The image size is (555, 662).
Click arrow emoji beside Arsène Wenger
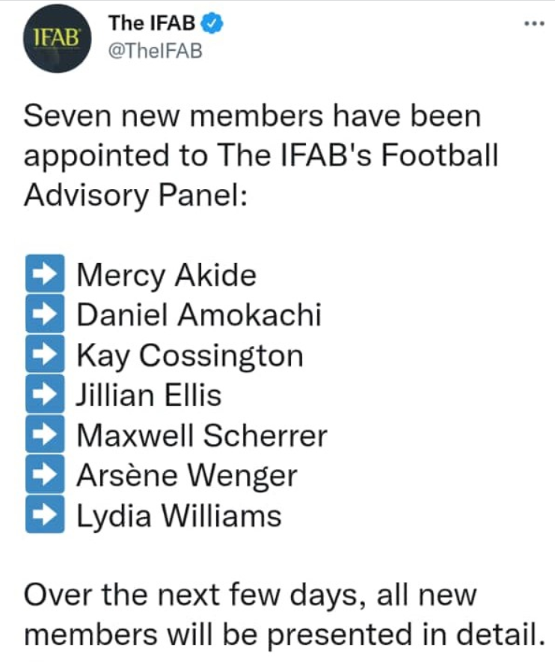click(x=45, y=474)
